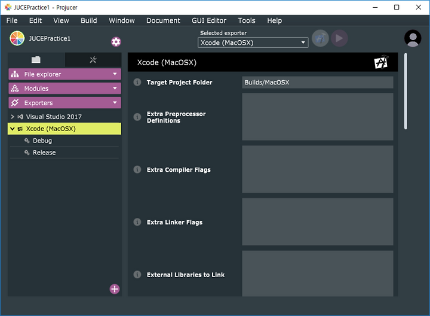Click the External Libraries to Link box
Image resolution: width=430 pixels, height=316 pixels.
coord(318,274)
